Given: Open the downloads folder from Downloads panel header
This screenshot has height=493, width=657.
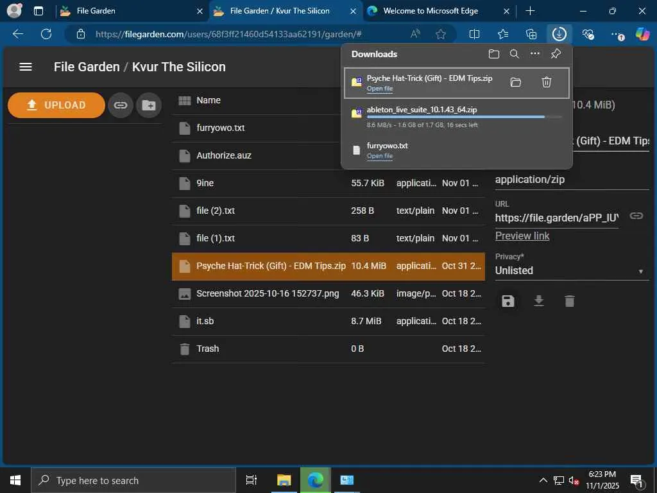Looking at the screenshot, I should pos(494,54).
